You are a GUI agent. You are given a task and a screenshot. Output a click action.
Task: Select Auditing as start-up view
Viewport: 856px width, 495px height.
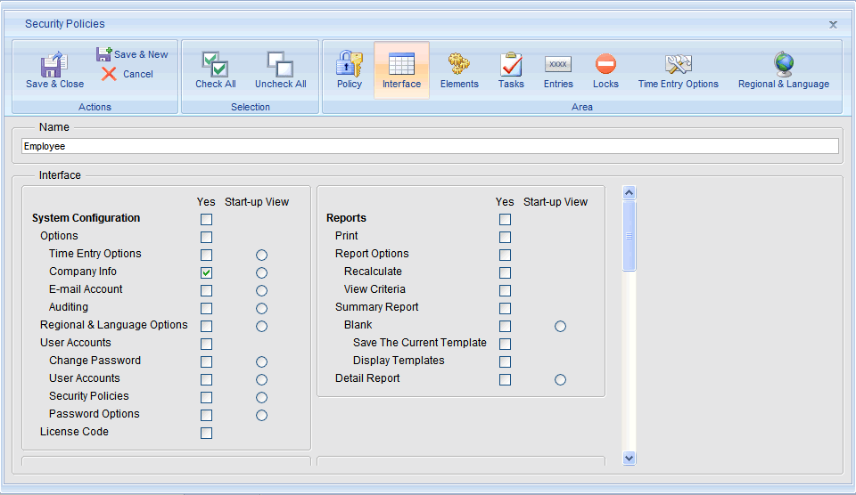pos(261,308)
